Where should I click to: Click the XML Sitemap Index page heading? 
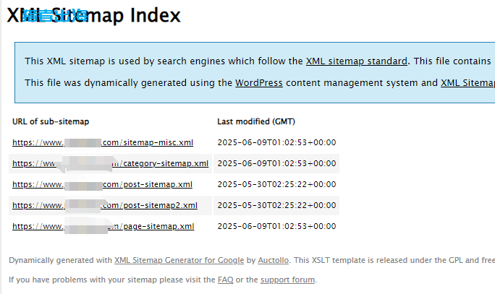(x=94, y=15)
